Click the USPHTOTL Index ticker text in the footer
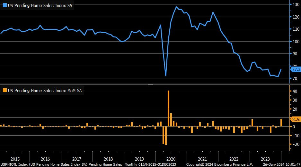The image size is (301, 167). 13,164
